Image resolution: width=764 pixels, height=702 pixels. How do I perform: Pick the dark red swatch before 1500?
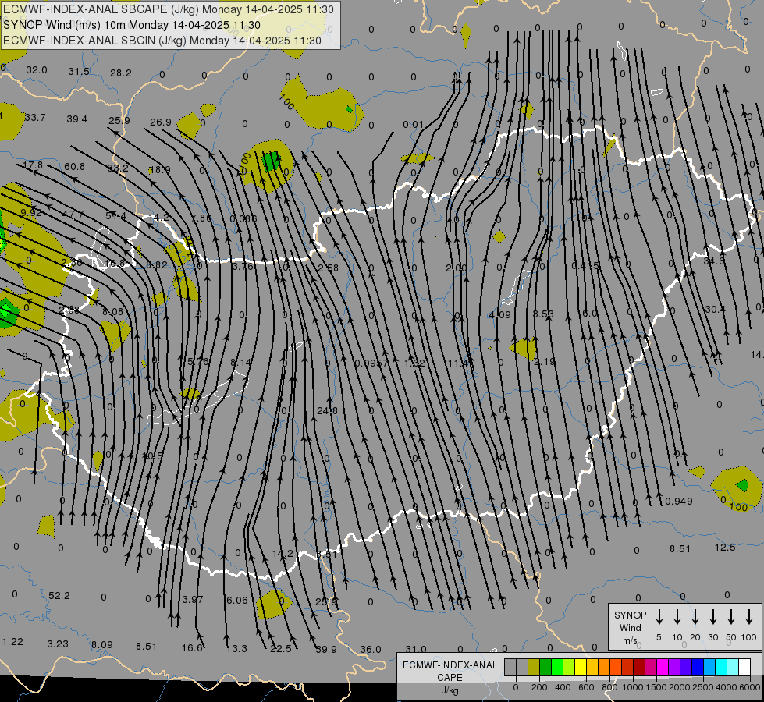[639, 668]
